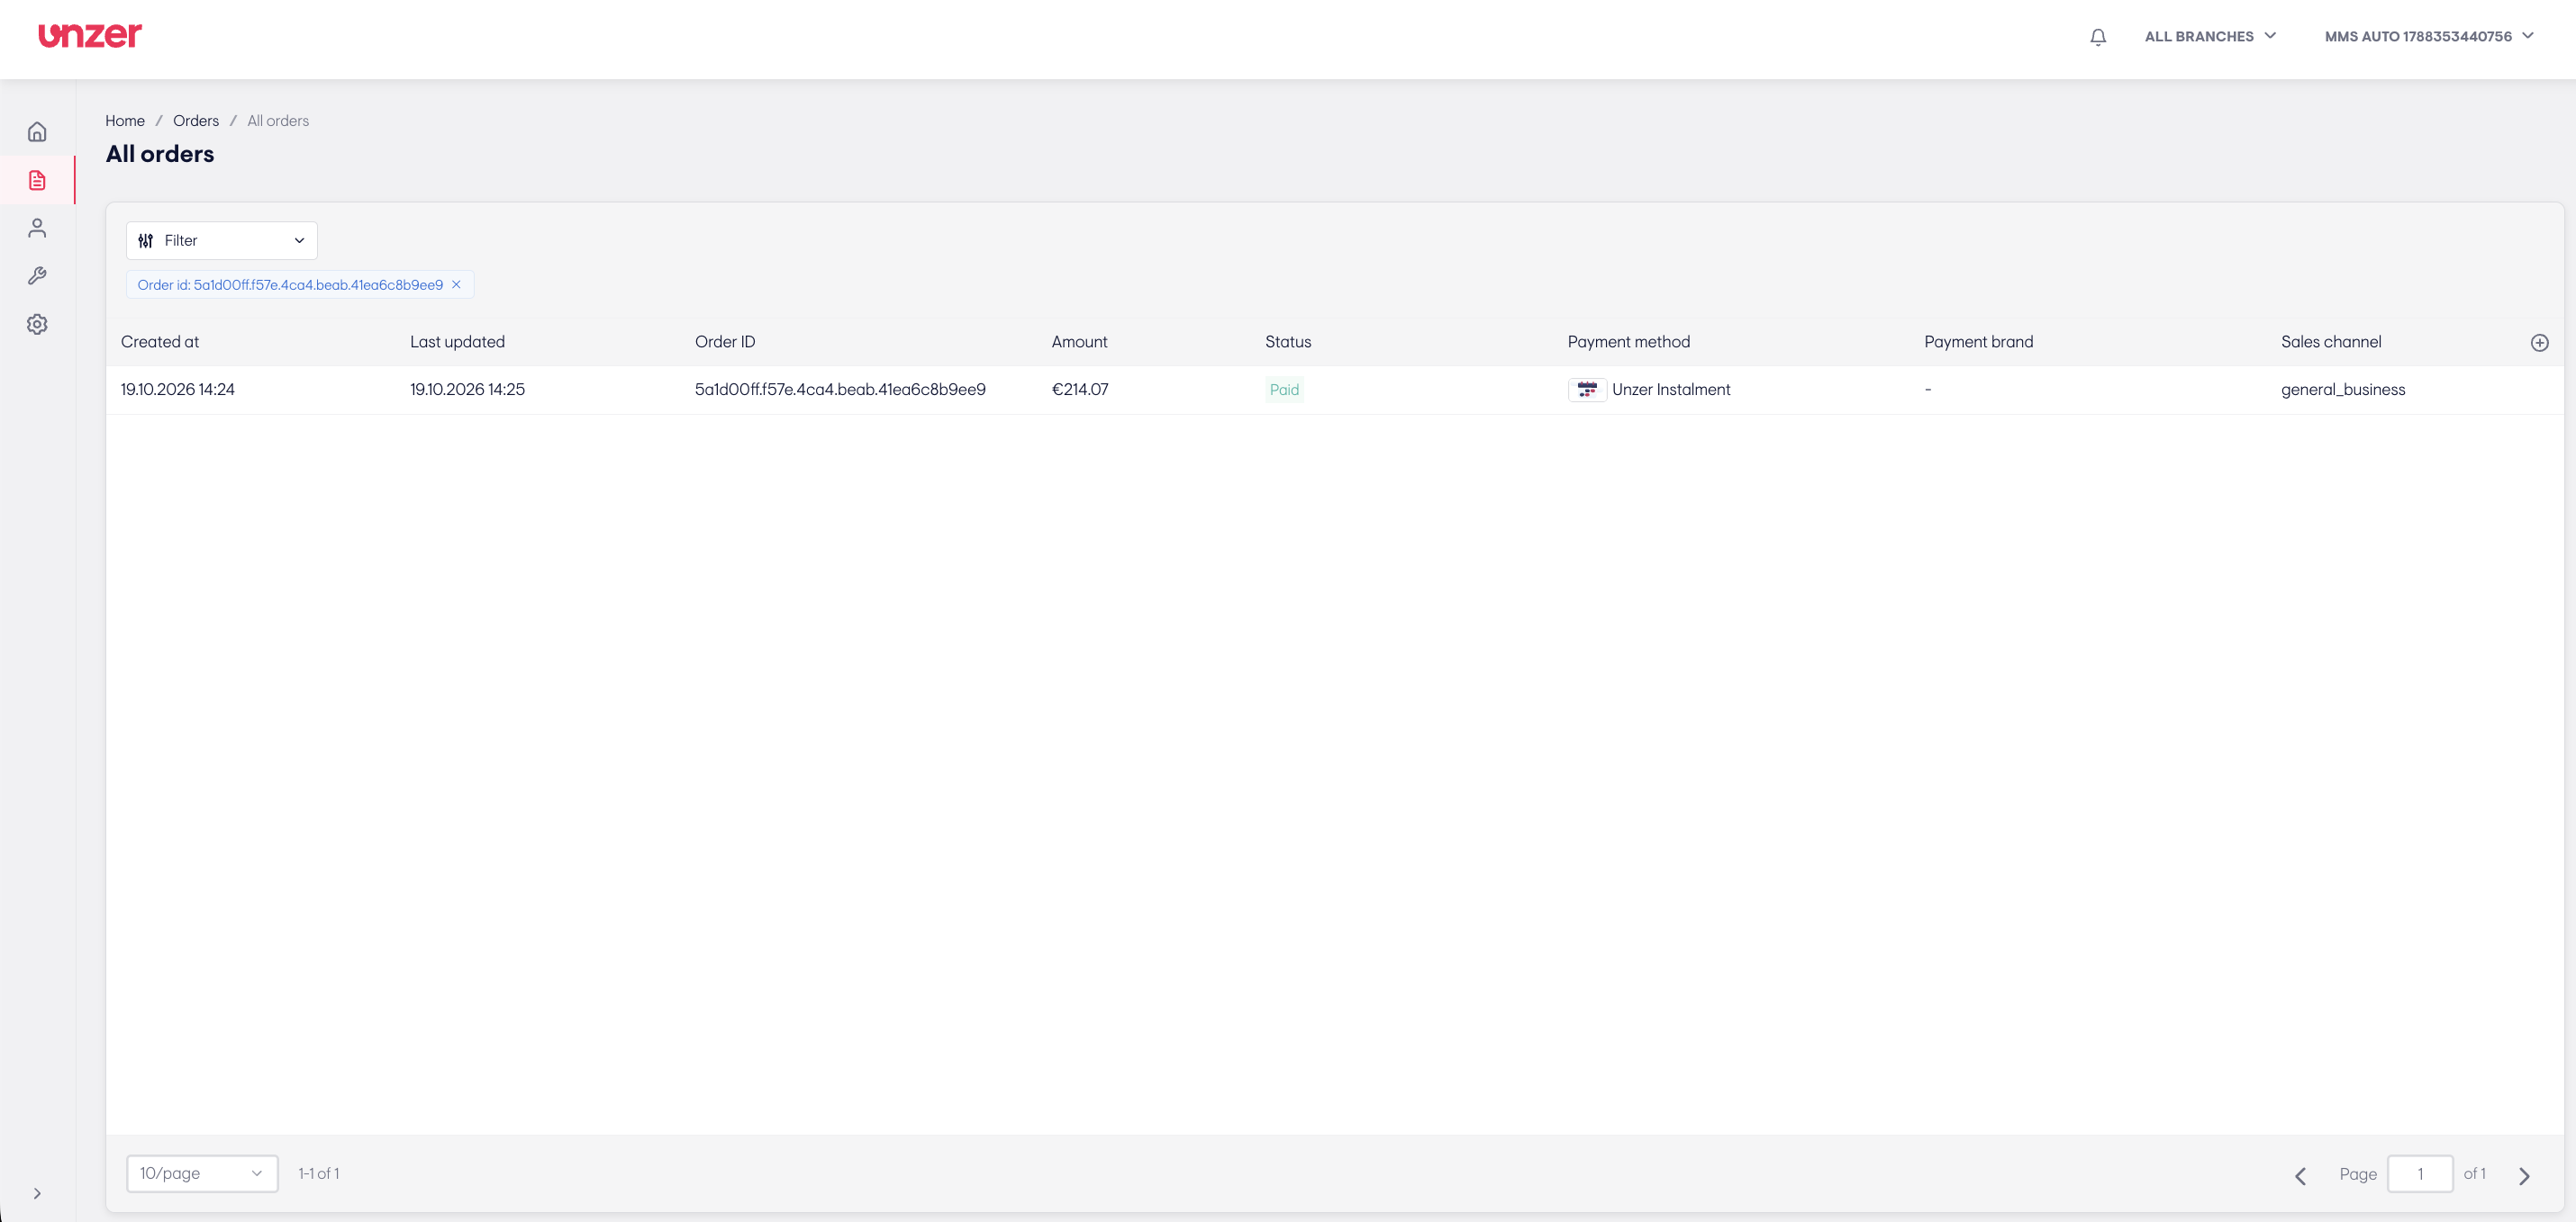Click the Last updated column header

(x=457, y=342)
